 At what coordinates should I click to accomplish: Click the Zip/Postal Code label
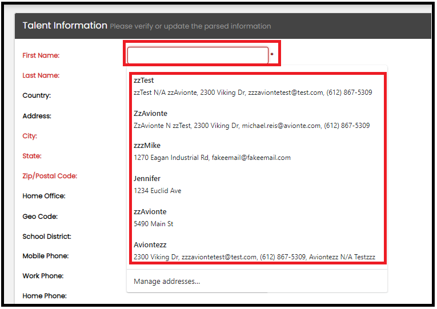pos(50,176)
